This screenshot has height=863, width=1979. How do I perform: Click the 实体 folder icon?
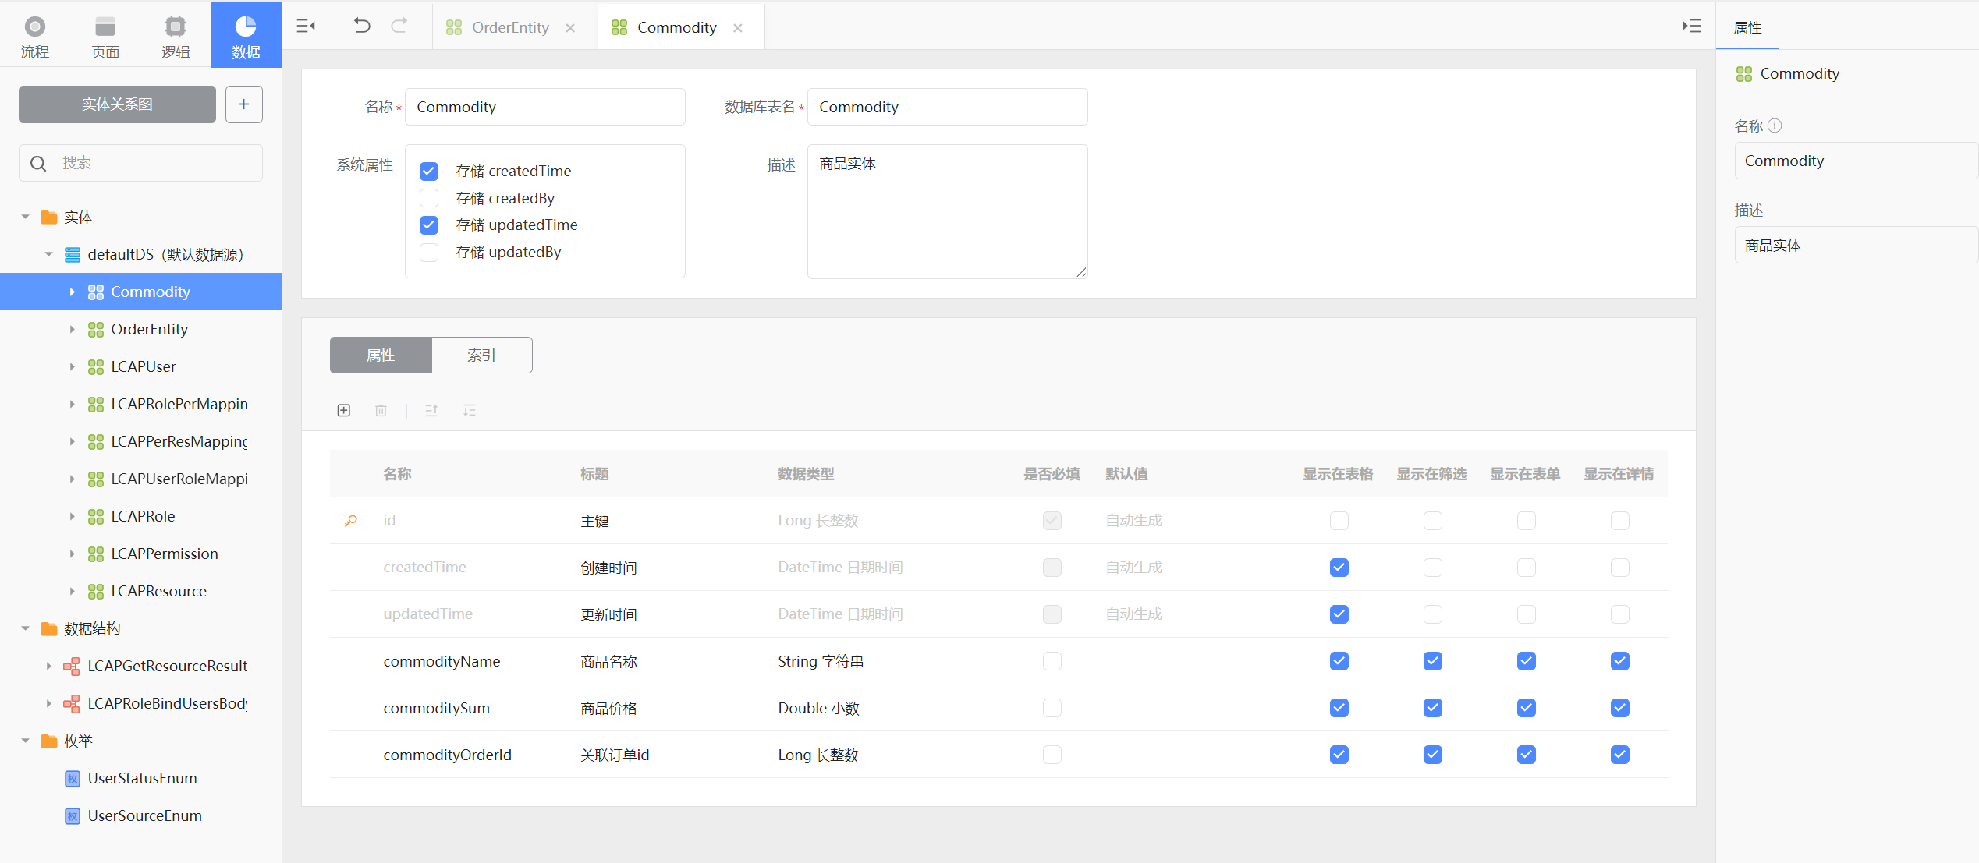[49, 217]
